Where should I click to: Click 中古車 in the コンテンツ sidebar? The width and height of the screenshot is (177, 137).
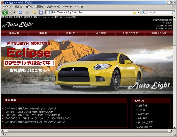pyautogui.click(x=141, y=110)
